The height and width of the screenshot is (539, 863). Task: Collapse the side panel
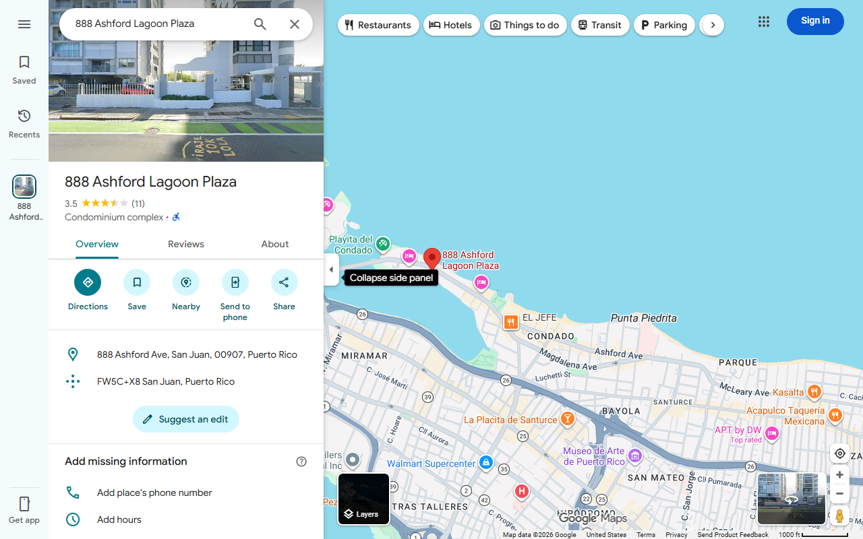331,269
